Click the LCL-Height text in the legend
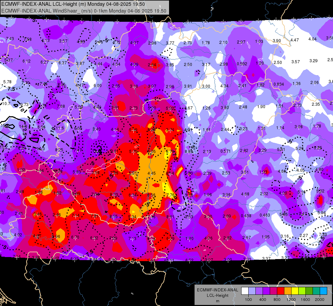This screenshot has width=333, height=306. point(217,295)
